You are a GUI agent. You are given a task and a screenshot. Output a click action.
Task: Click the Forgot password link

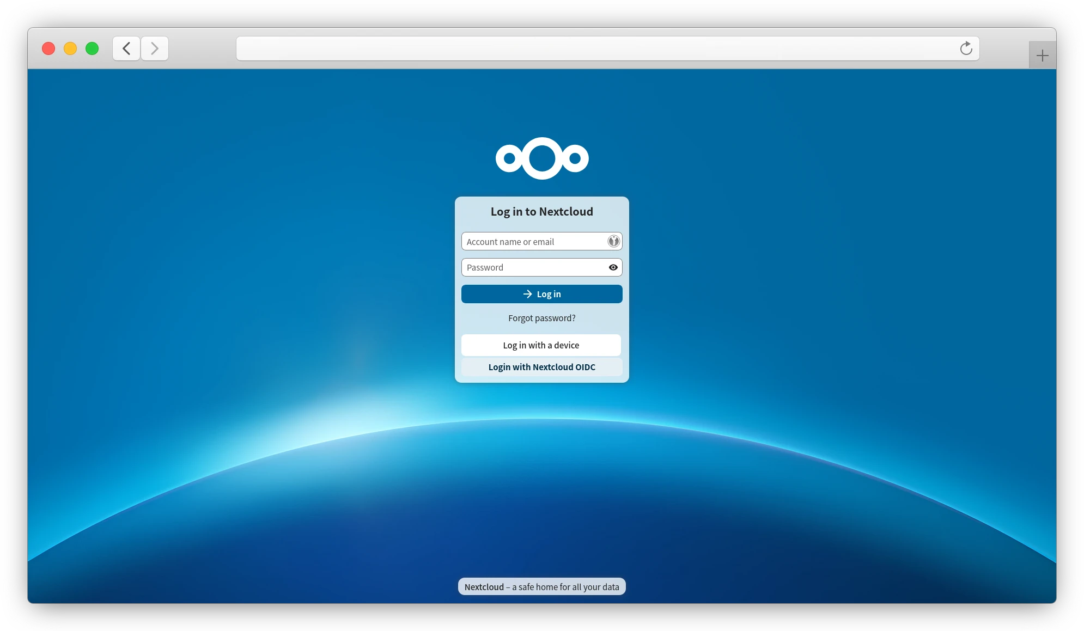point(541,318)
